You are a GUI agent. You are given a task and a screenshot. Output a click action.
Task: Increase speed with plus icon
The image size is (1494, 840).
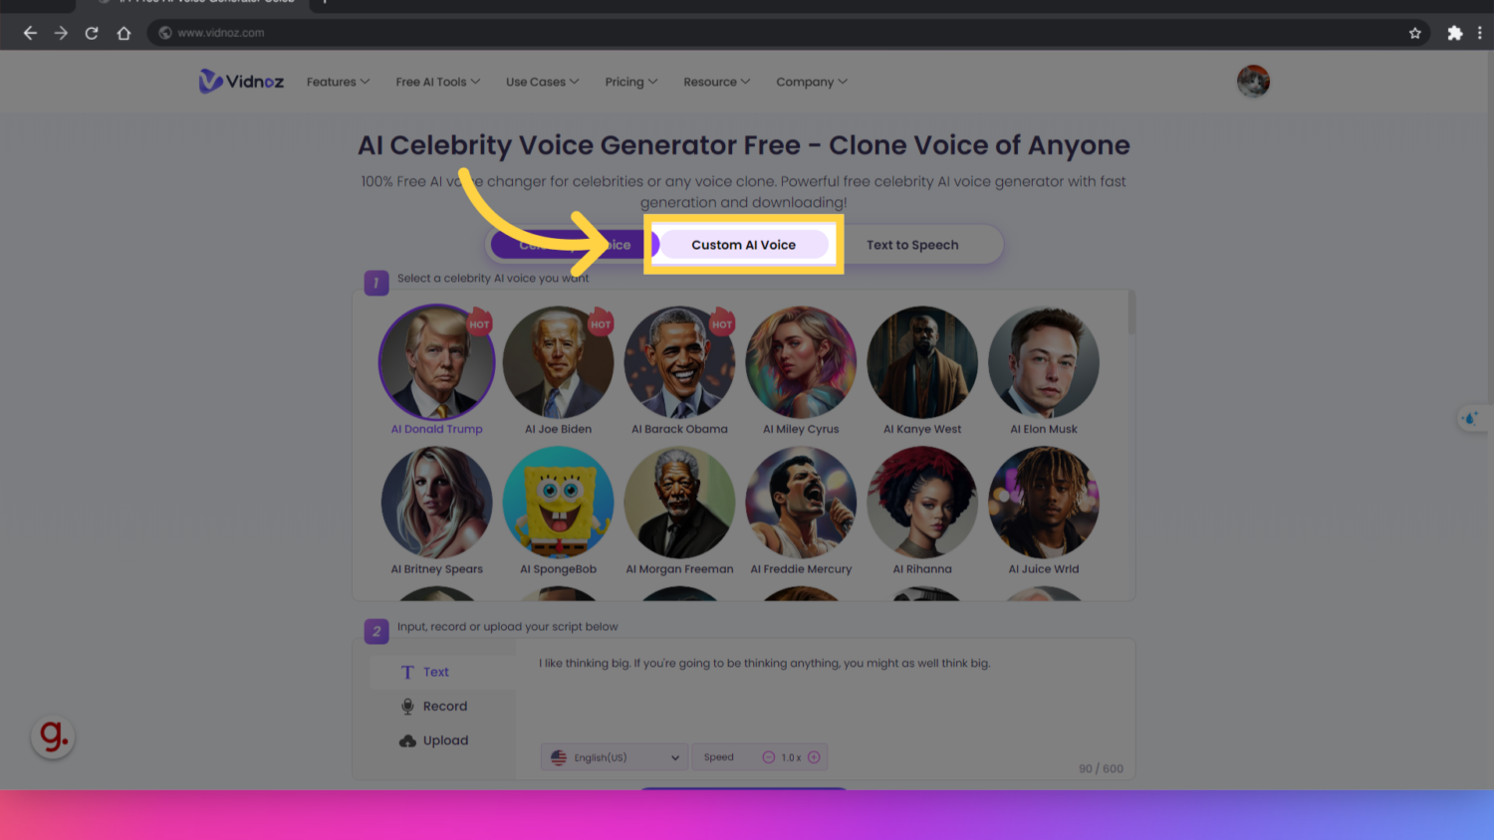point(814,757)
